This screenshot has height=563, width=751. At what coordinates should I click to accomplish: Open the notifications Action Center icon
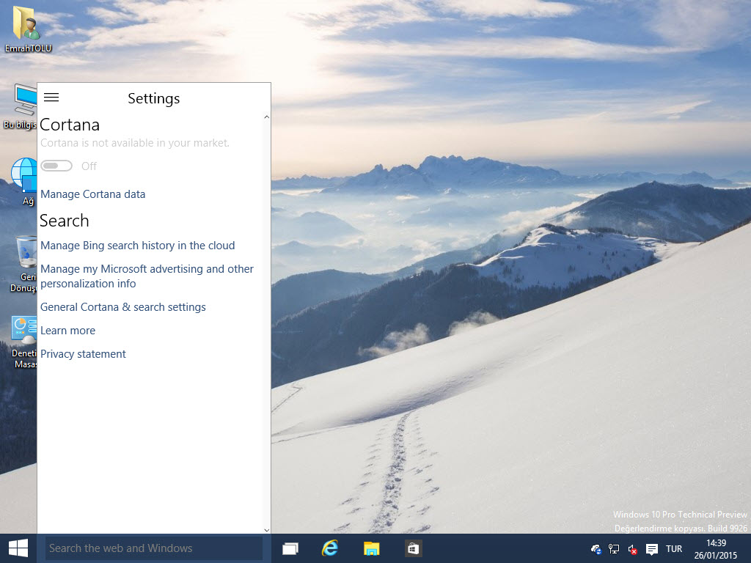[x=651, y=549]
